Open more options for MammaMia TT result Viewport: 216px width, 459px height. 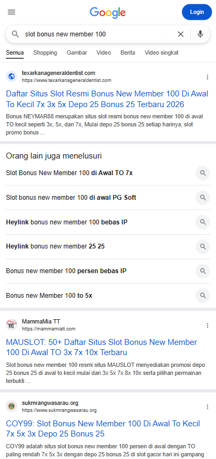pos(207,325)
